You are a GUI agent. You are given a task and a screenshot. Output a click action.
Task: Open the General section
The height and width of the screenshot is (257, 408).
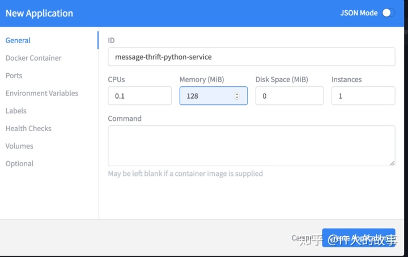18,40
